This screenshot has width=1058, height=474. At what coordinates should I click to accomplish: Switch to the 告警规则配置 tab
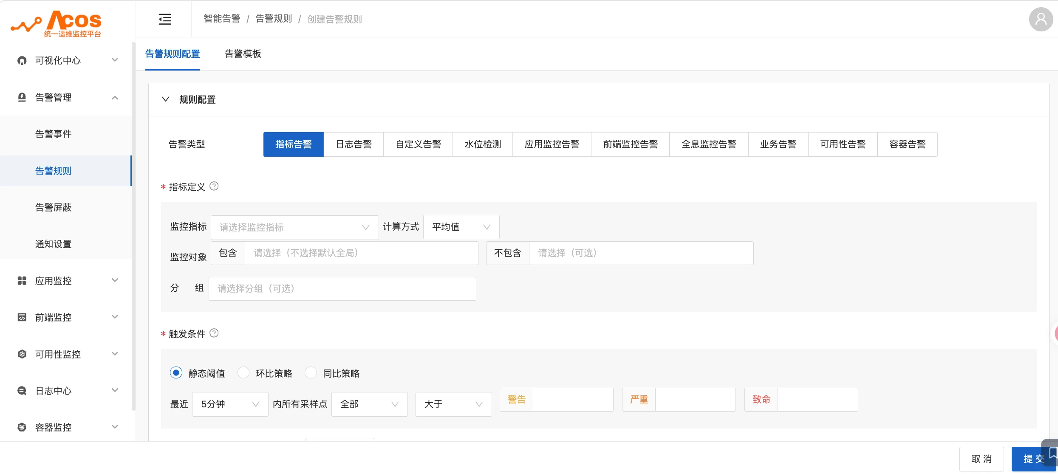tap(173, 54)
